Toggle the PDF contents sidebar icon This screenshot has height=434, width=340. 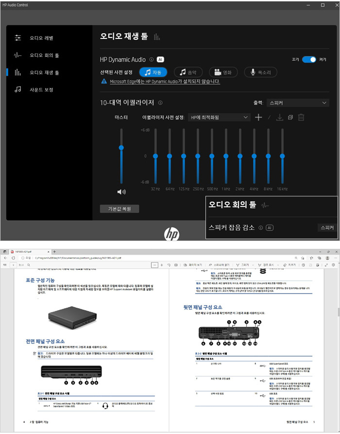click(5, 265)
